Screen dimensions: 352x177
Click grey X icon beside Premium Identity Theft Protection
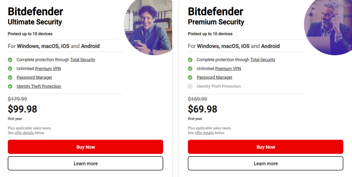(190, 86)
